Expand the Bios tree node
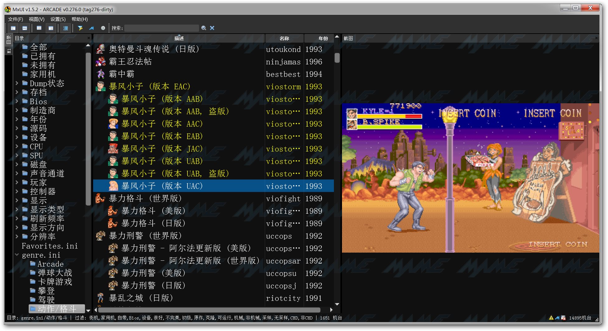 click(x=17, y=101)
